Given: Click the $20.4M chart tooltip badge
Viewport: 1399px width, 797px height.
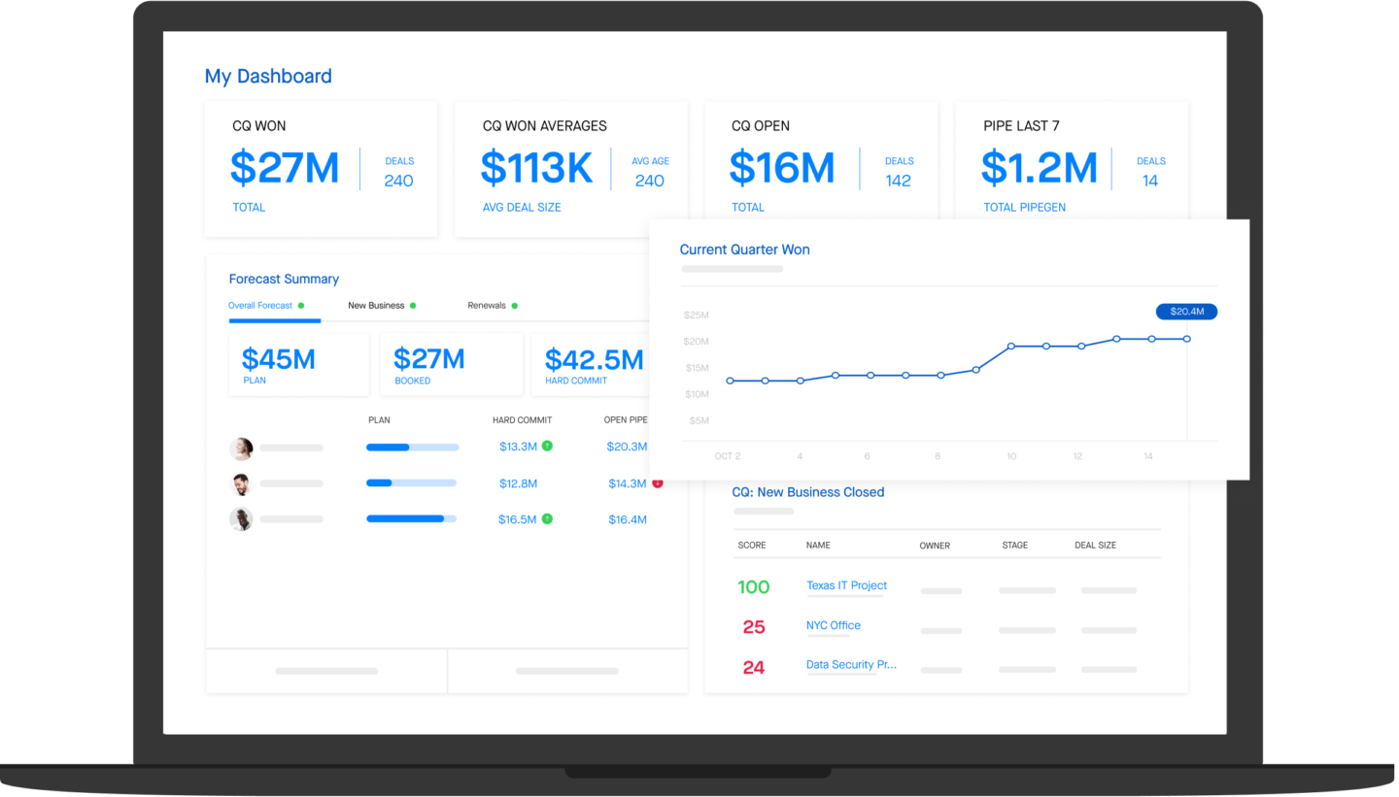Looking at the screenshot, I should [x=1186, y=312].
